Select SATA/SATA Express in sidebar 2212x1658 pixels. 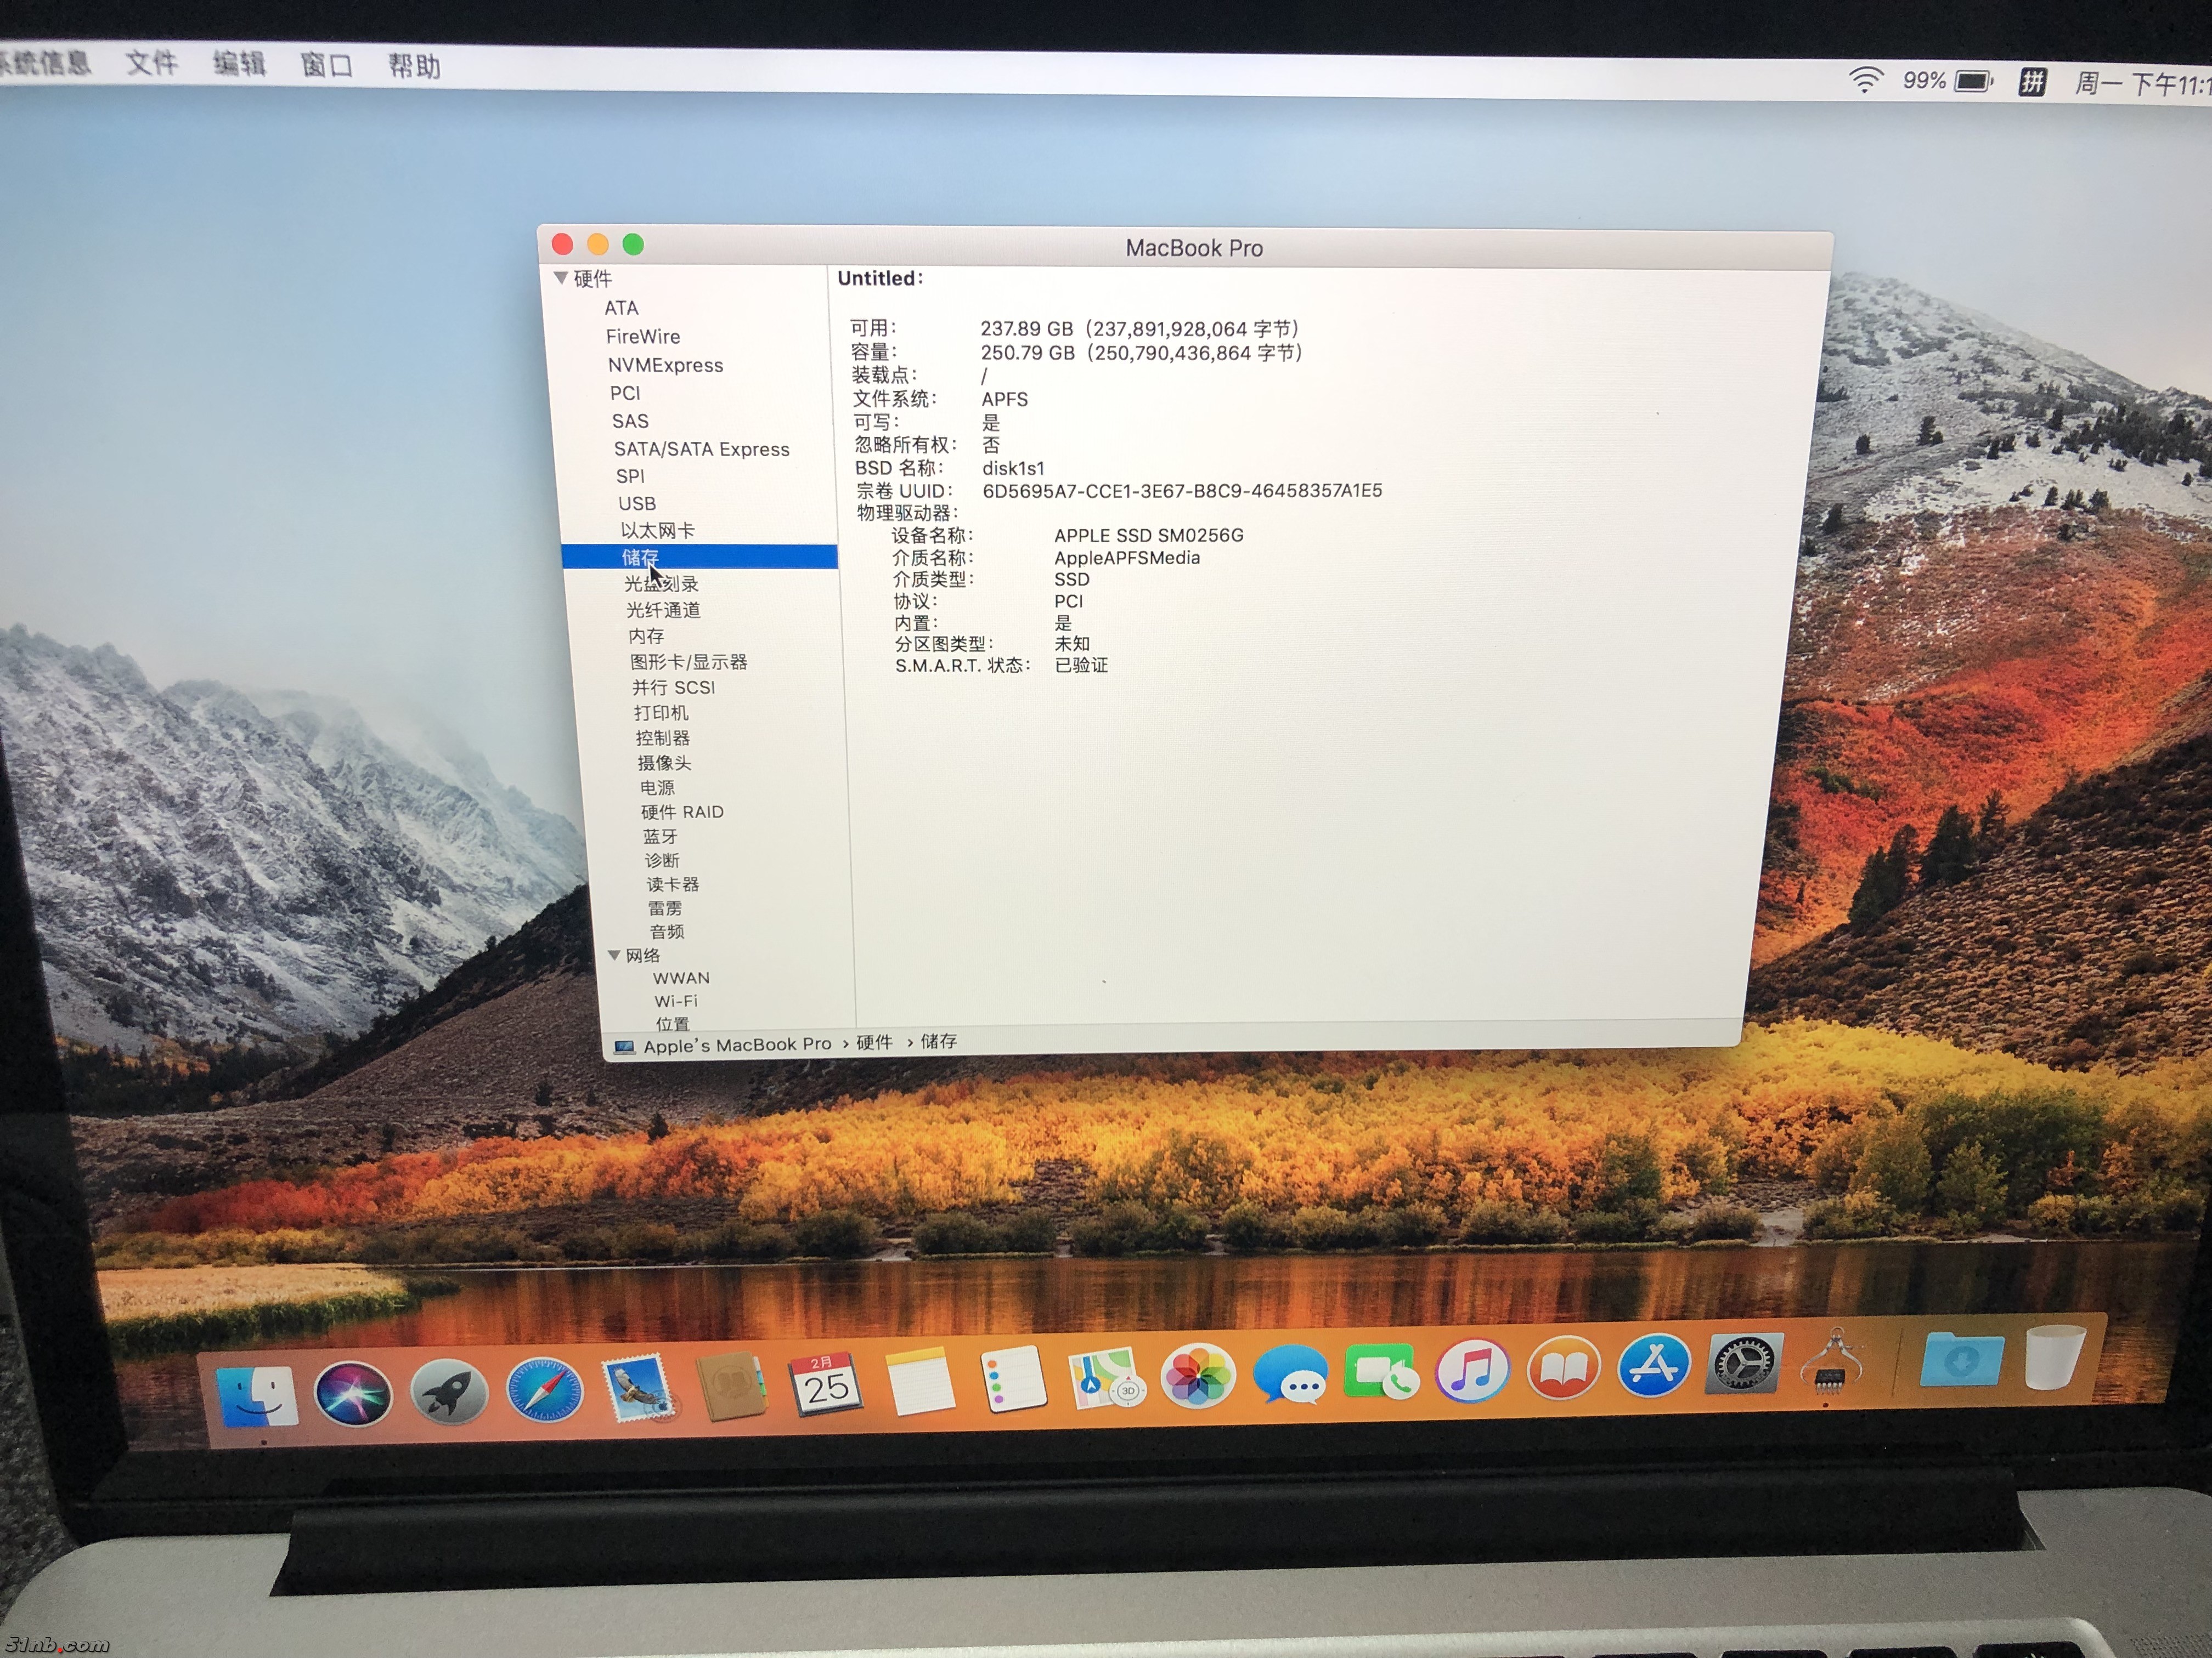click(701, 448)
